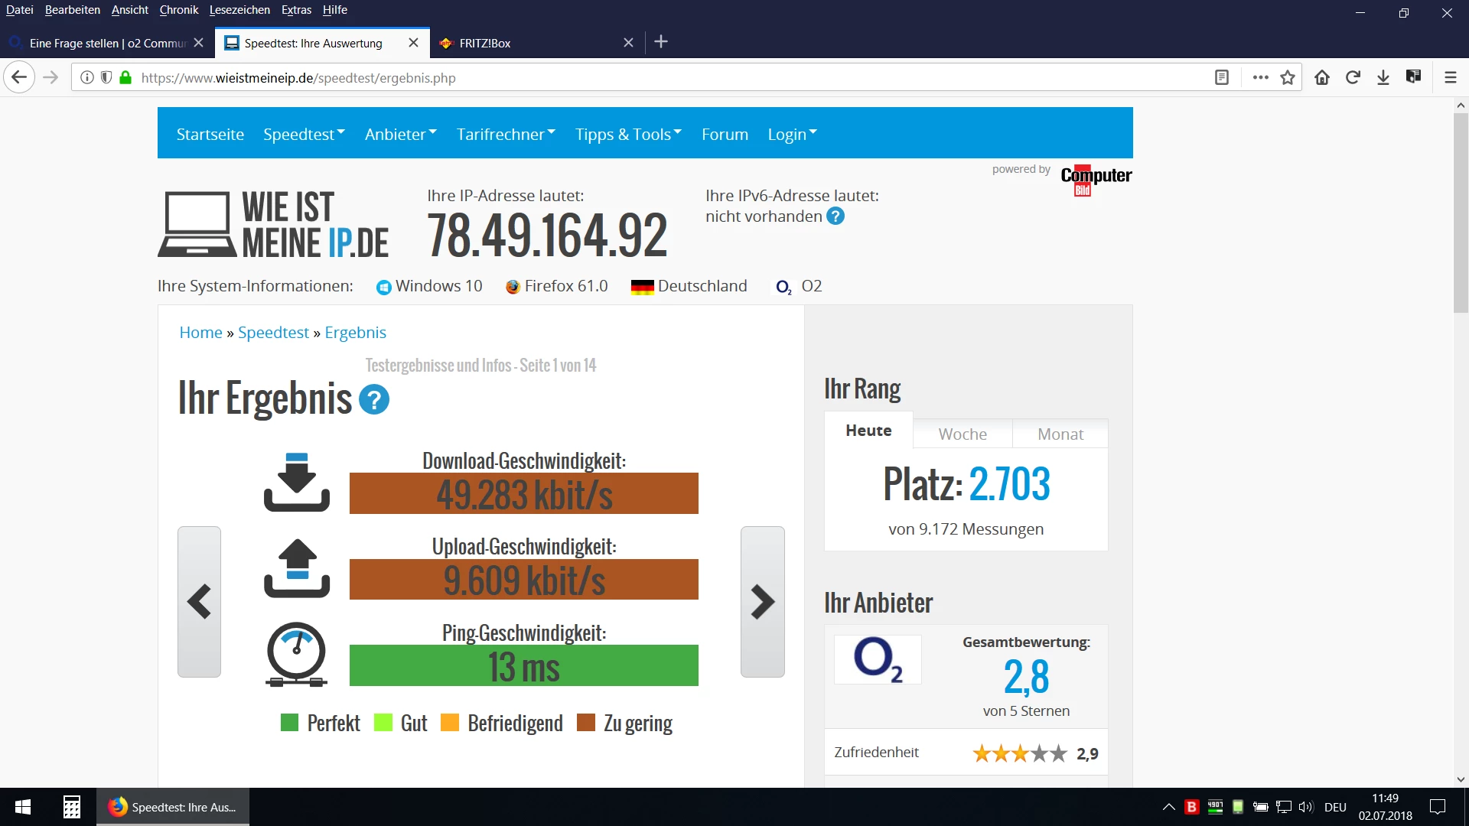Click the bookmark star icon
This screenshot has height=826, width=1469.
[x=1288, y=77]
